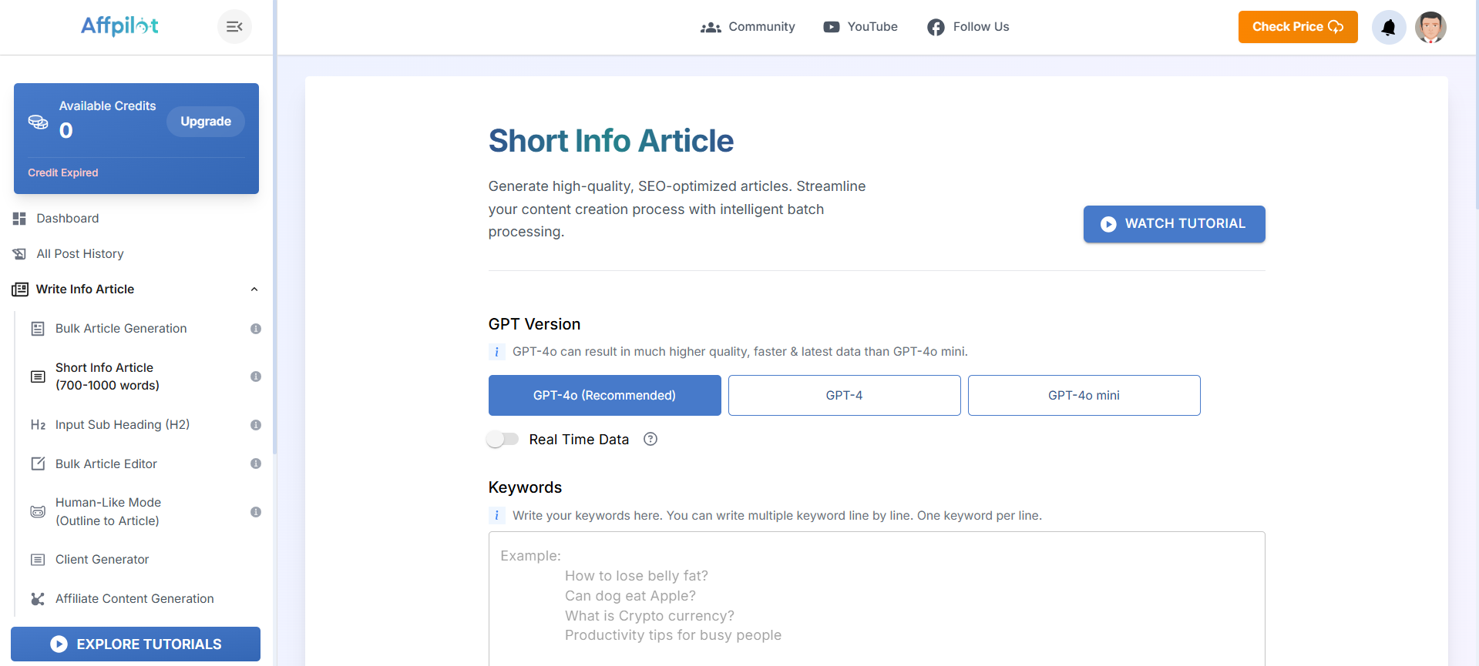
Task: Click the Keywords text area
Action: coord(876,599)
